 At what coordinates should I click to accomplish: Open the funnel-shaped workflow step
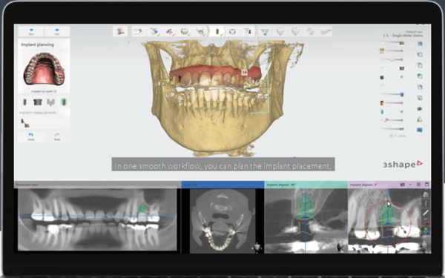tap(265, 31)
